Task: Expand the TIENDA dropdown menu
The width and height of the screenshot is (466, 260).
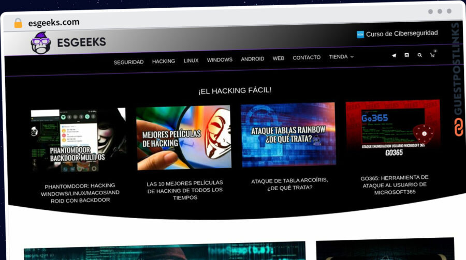Action: (341, 57)
